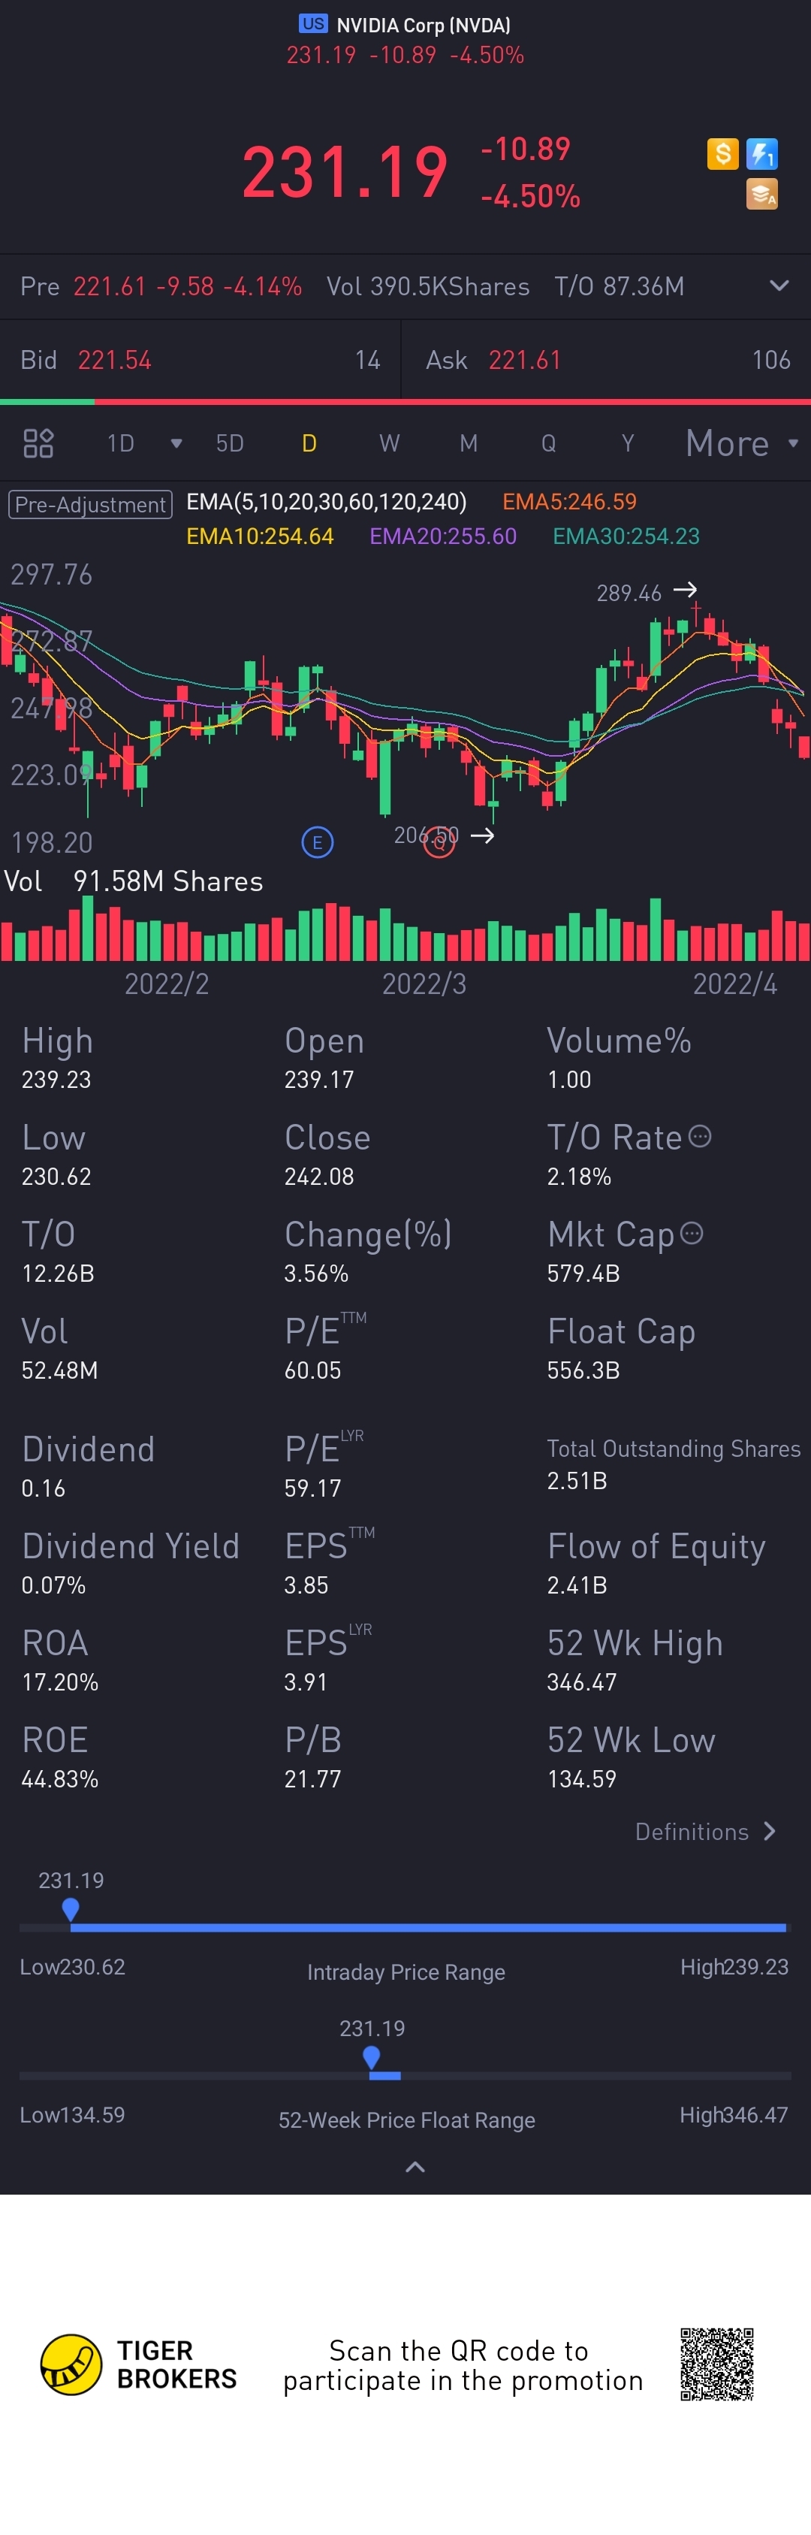Tap the blue lightning bolt icon
The width and height of the screenshot is (811, 2535).
point(762,153)
